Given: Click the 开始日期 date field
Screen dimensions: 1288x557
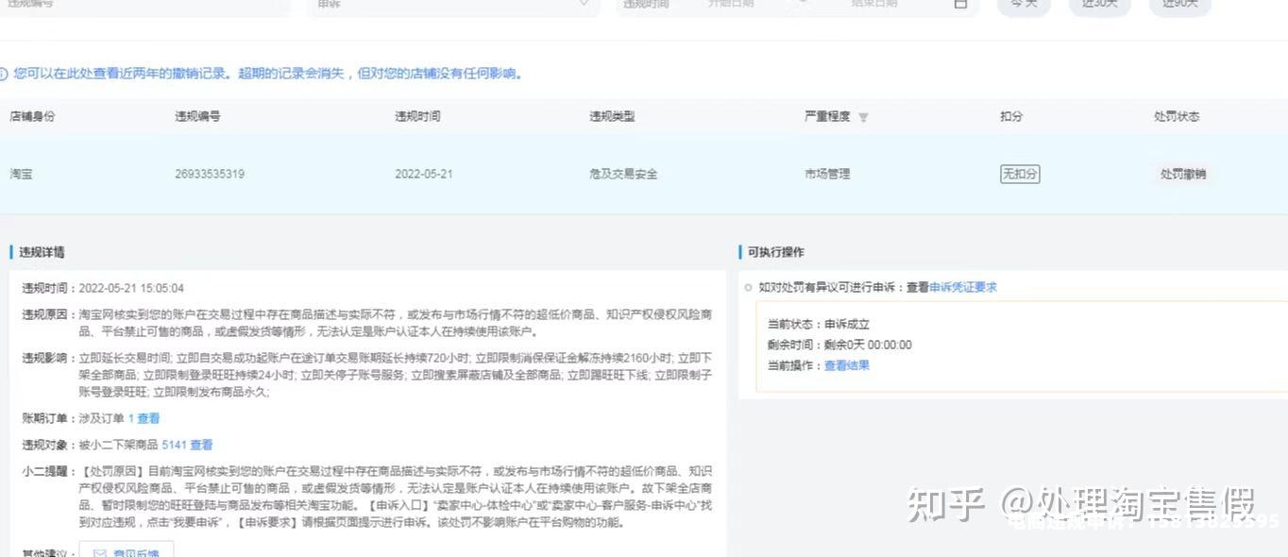Looking at the screenshot, I should (x=731, y=4).
